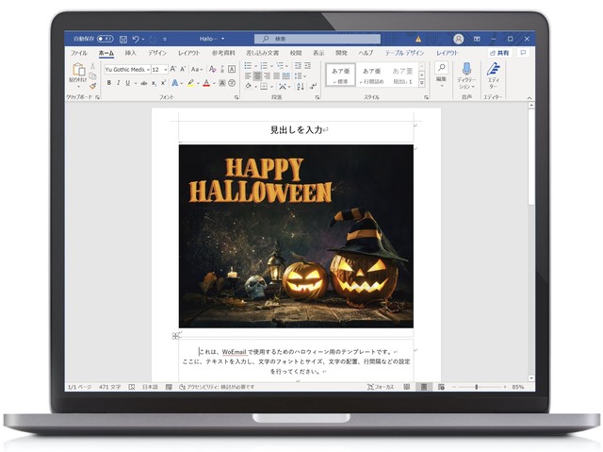
Task: Click the Cut scissors icon
Action: [x=92, y=66]
